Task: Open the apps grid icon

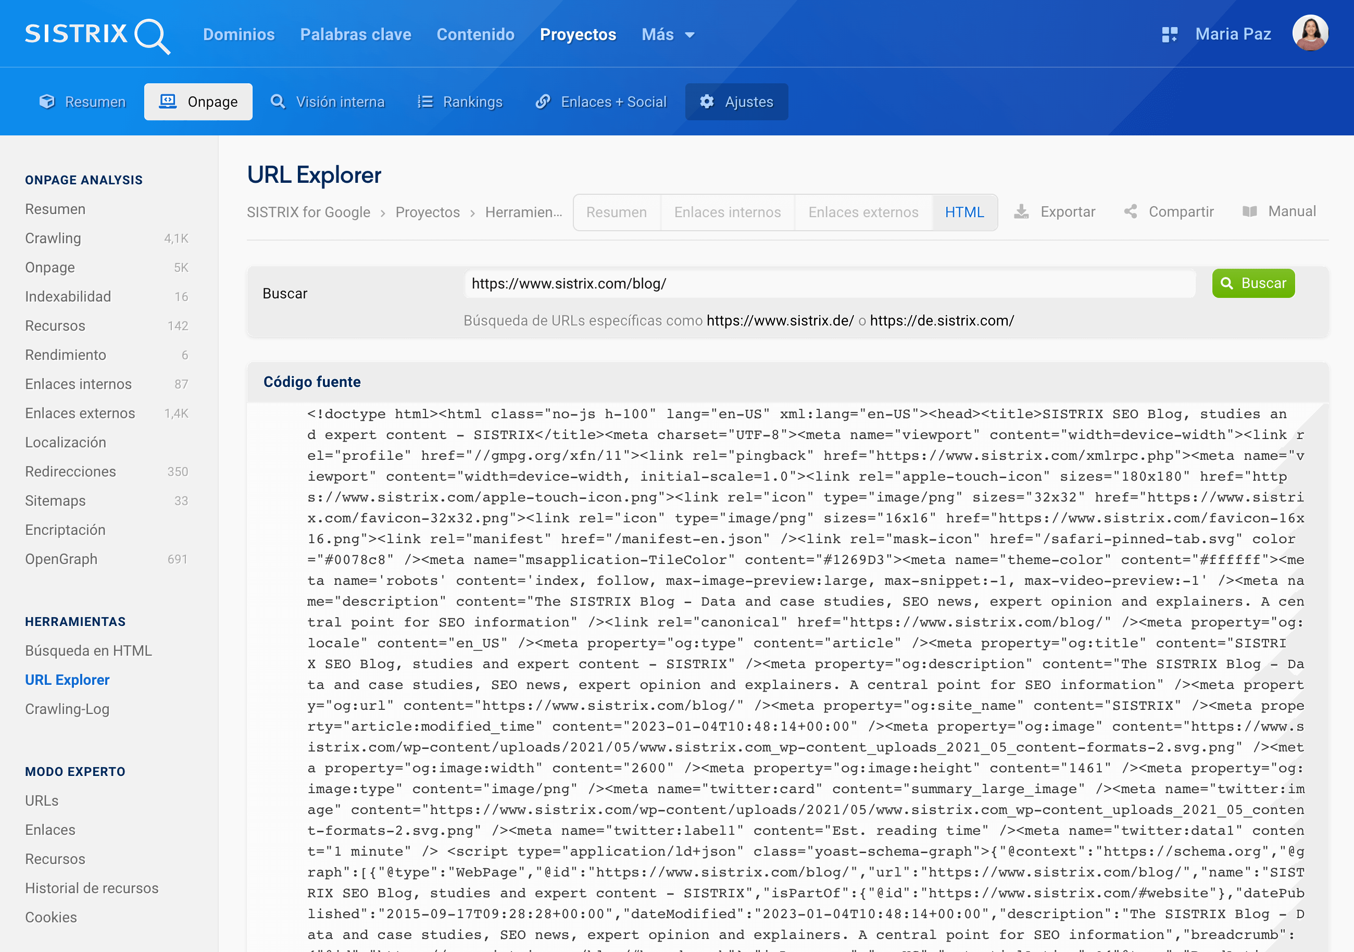Action: click(x=1170, y=34)
